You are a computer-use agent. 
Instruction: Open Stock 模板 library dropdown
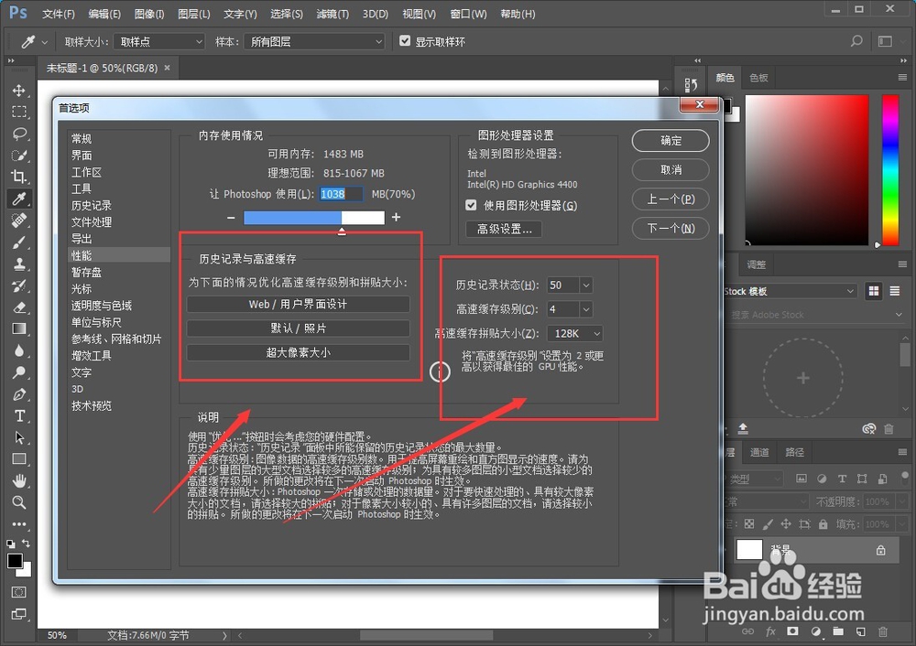pyautogui.click(x=790, y=291)
